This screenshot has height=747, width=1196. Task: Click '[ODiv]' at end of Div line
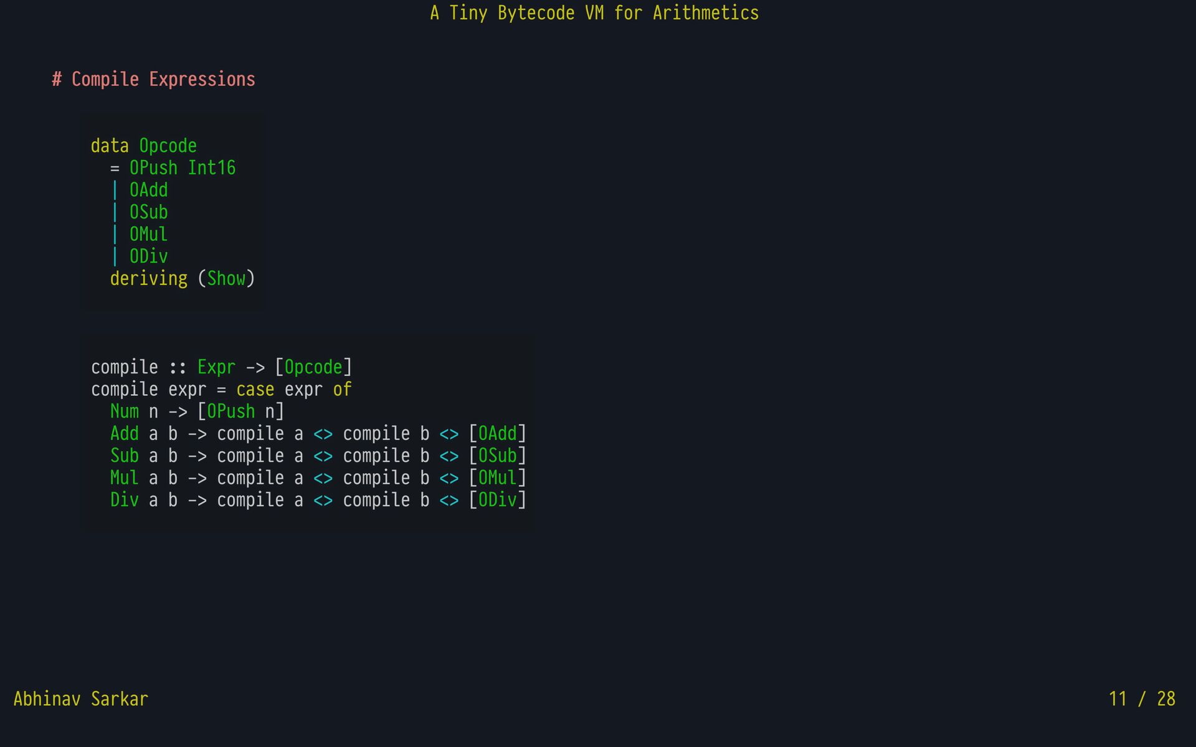(x=498, y=500)
